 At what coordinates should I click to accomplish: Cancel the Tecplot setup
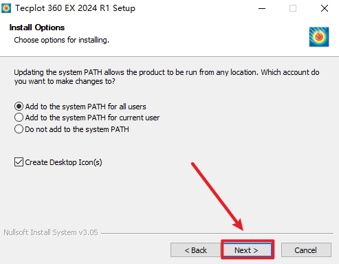click(306, 250)
